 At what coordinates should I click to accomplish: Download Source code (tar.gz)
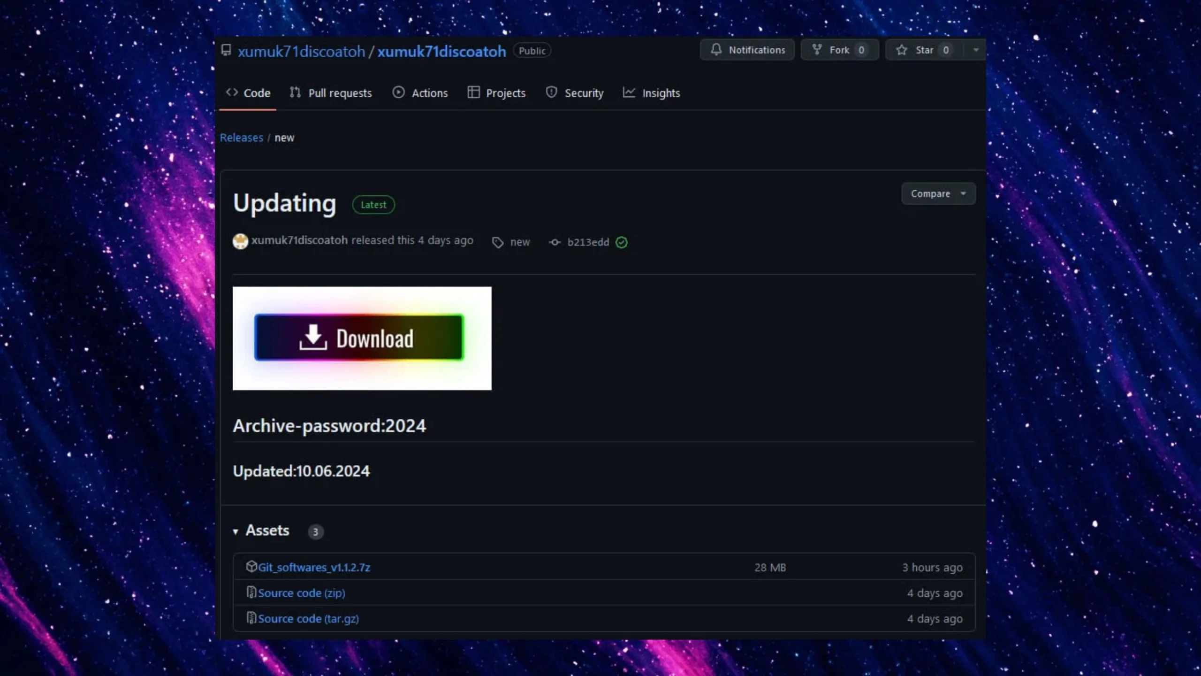[308, 619]
